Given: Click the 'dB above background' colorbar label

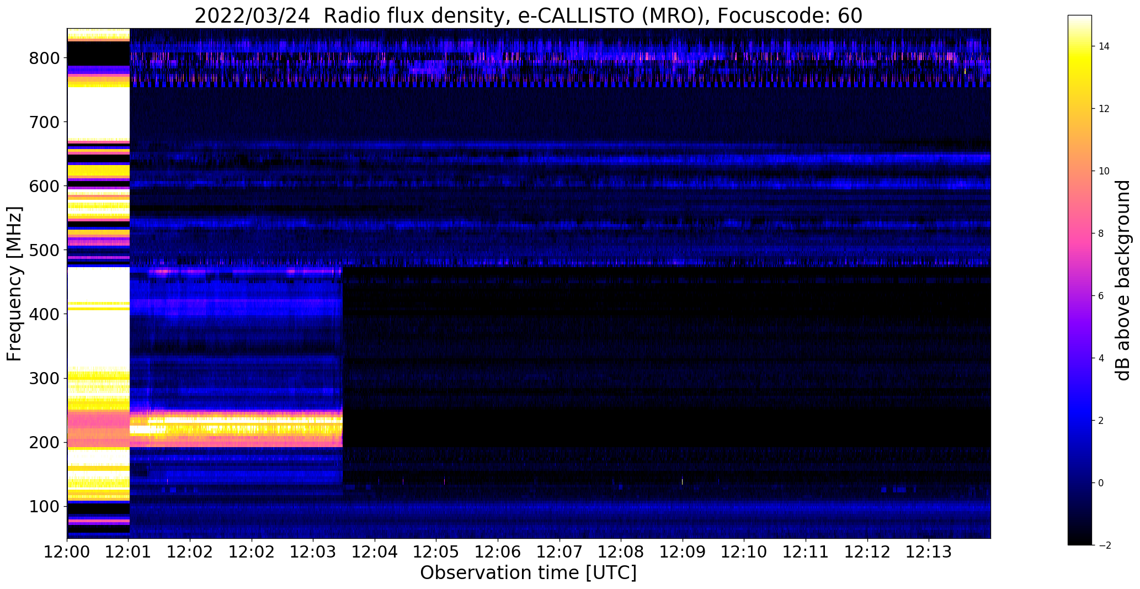Looking at the screenshot, I should (1123, 280).
